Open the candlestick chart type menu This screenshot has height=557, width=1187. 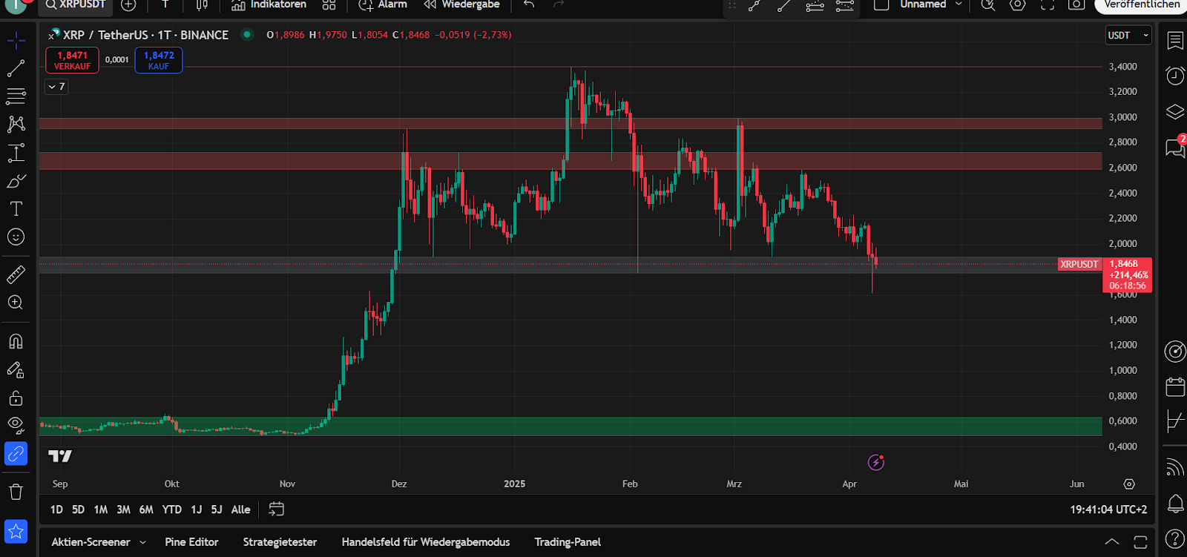pyautogui.click(x=202, y=4)
